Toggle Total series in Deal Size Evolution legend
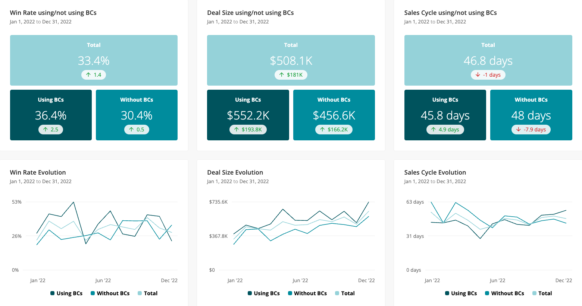This screenshot has width=582, height=306. pyautogui.click(x=345, y=293)
